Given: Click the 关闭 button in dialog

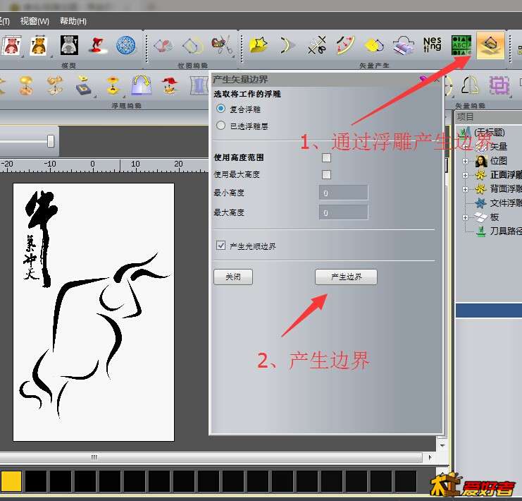Looking at the screenshot, I should (233, 277).
